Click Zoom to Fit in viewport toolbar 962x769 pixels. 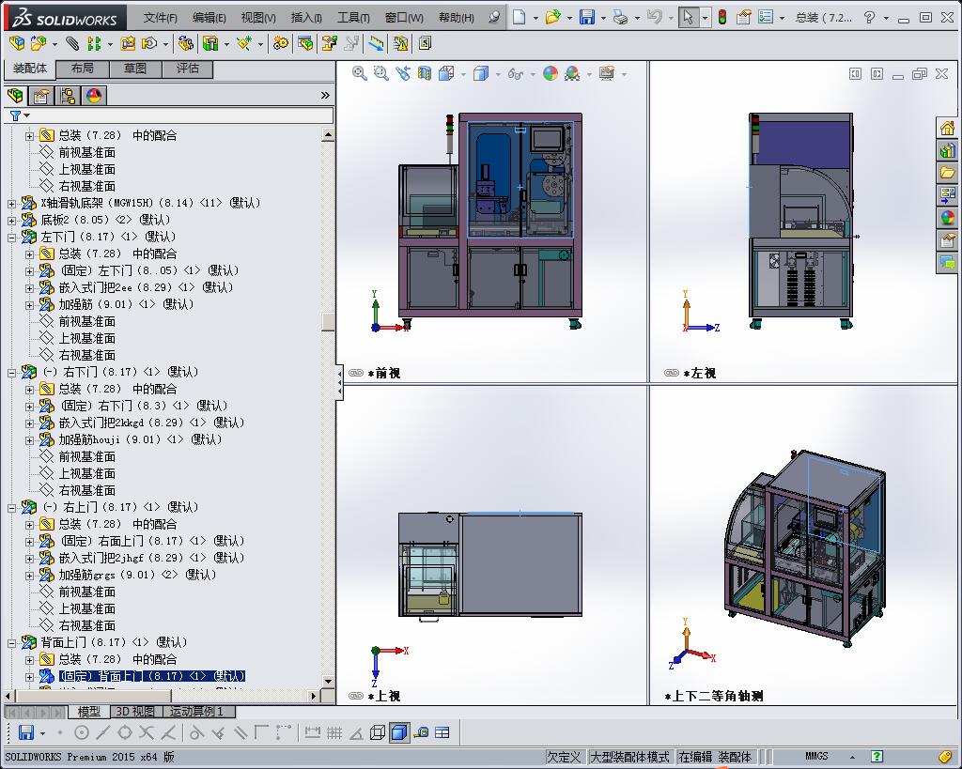pos(360,73)
